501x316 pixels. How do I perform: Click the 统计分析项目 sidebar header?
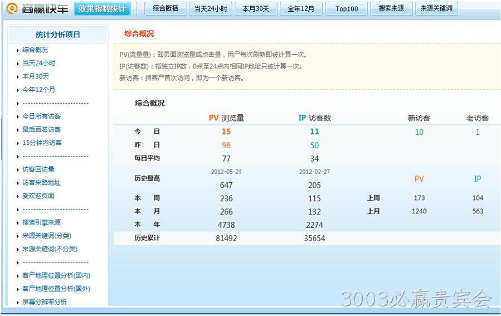tap(58, 35)
